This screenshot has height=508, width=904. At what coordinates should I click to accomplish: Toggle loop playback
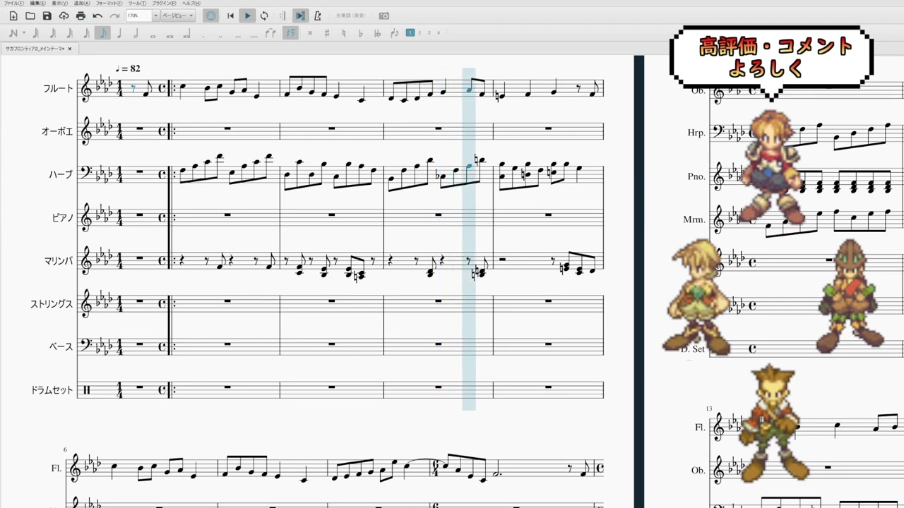pos(264,16)
